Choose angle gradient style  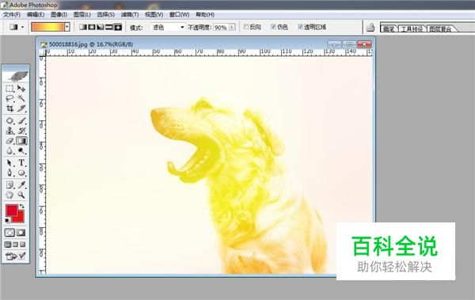[101, 27]
